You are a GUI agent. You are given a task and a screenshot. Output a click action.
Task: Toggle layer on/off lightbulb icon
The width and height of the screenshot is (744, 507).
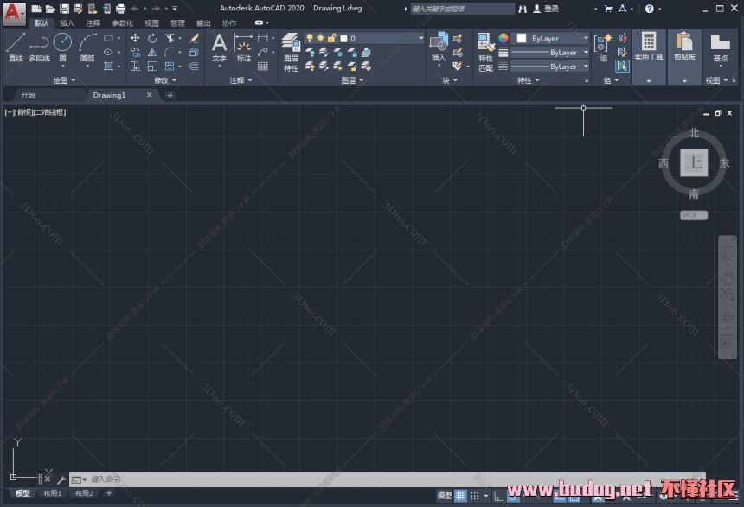(310, 38)
